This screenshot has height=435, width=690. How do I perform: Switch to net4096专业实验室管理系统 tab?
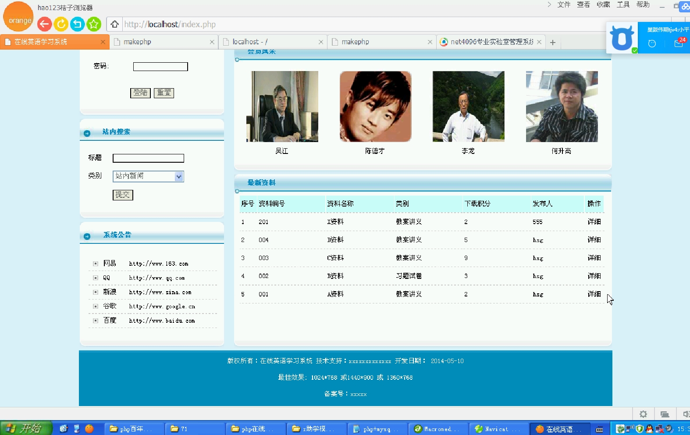tap(491, 42)
